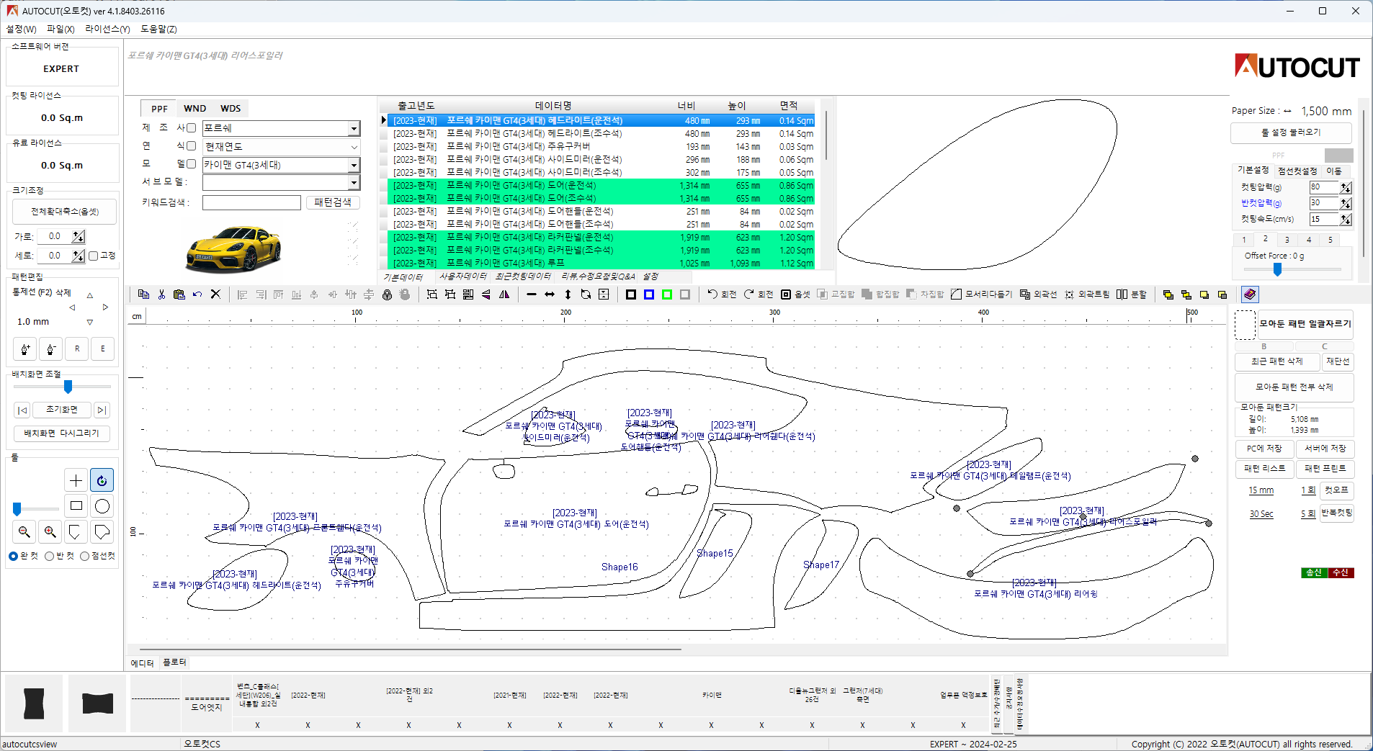Click 모아둔 패턴 일괄자르기 button
The image size is (1373, 751).
tap(1305, 324)
